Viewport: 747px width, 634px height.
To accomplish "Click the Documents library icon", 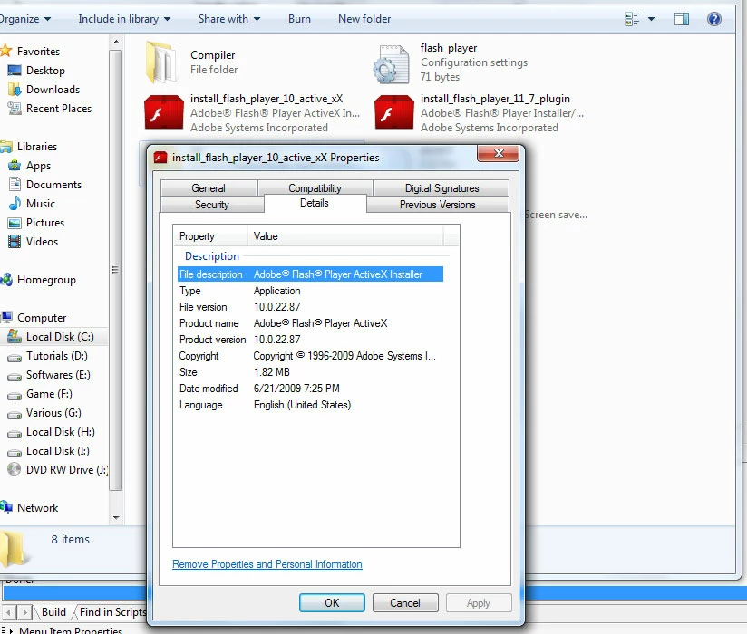I will click(15, 184).
